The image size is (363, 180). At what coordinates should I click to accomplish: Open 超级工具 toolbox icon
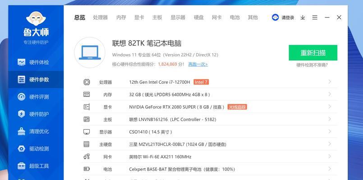point(21,166)
